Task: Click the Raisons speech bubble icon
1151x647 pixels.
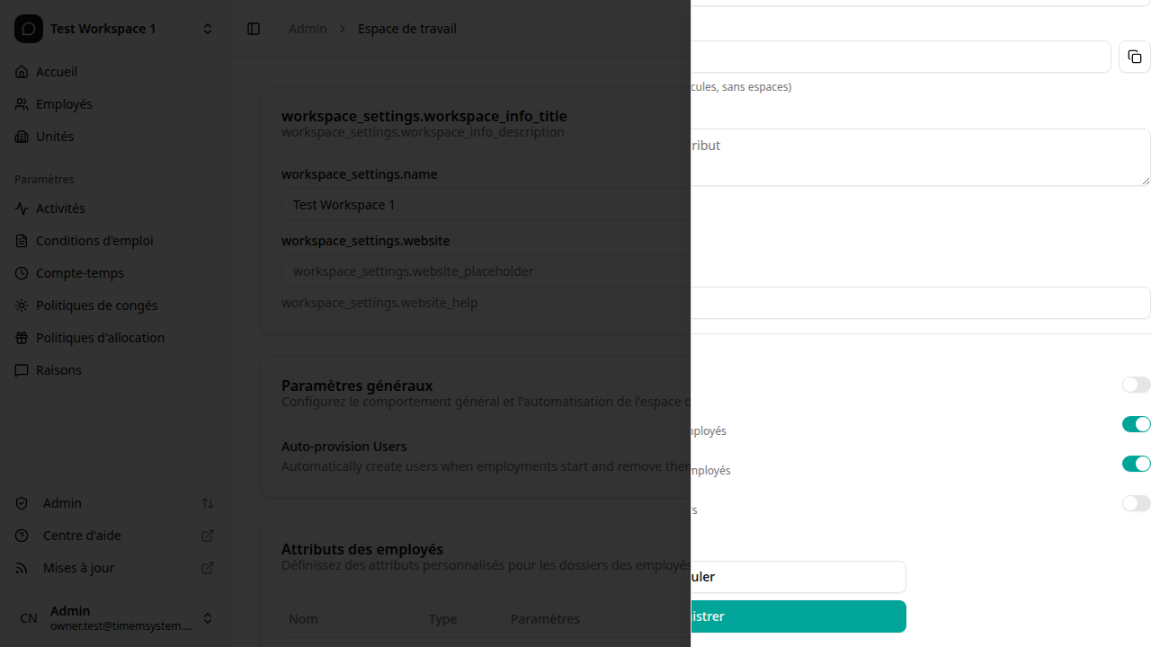Action: pyautogui.click(x=22, y=370)
